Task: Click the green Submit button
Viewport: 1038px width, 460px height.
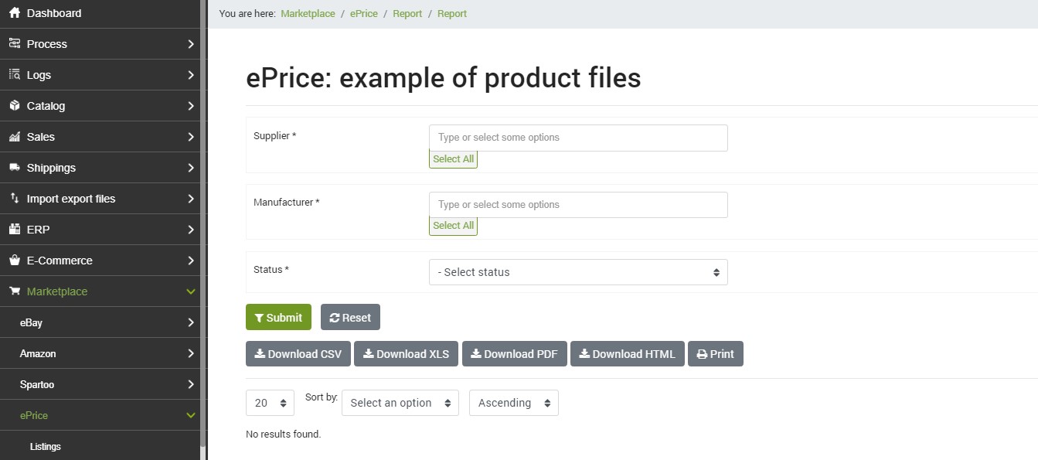Action: tap(278, 317)
